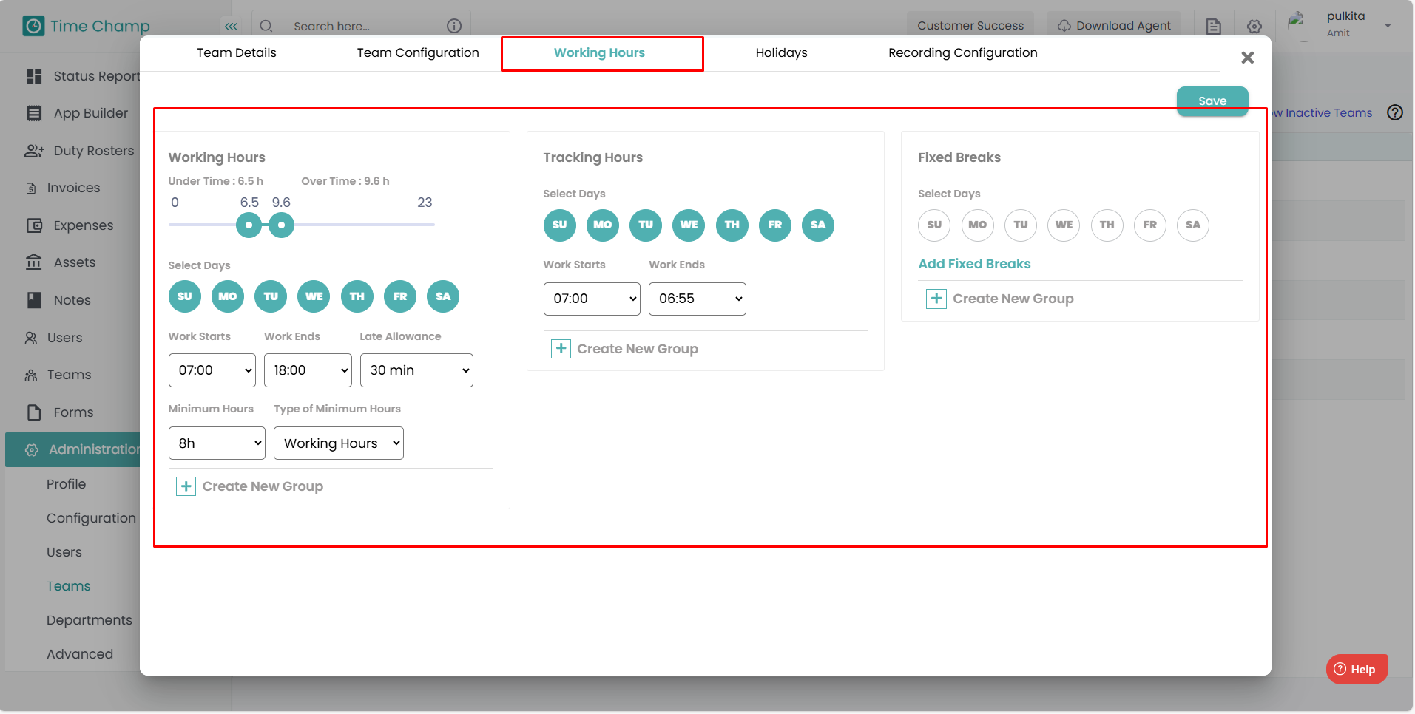1415x714 pixels.
Task: Click the Save button
Action: click(x=1212, y=101)
